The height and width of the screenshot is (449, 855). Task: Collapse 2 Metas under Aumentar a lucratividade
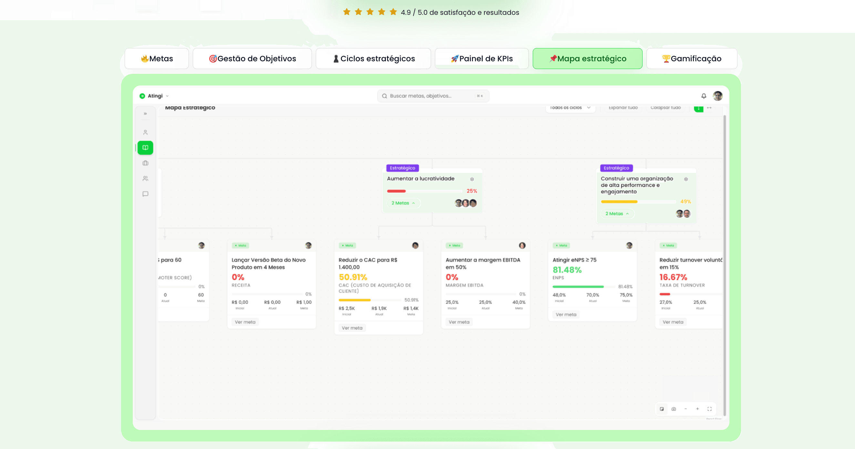click(403, 203)
